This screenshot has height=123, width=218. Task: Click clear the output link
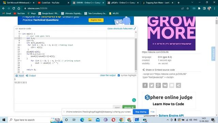click(x=108, y=75)
